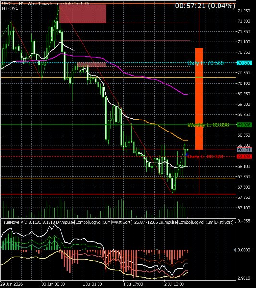This screenshot has width=256, height=288.
Task: Click the 70.100 price scale value
Action: click(x=244, y=84)
